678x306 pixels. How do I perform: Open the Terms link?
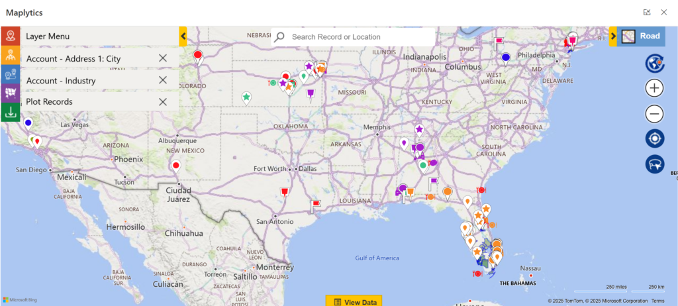657,301
